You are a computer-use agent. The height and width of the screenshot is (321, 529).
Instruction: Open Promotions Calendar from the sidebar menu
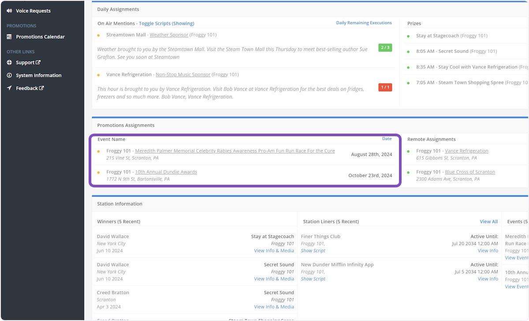[40, 37]
